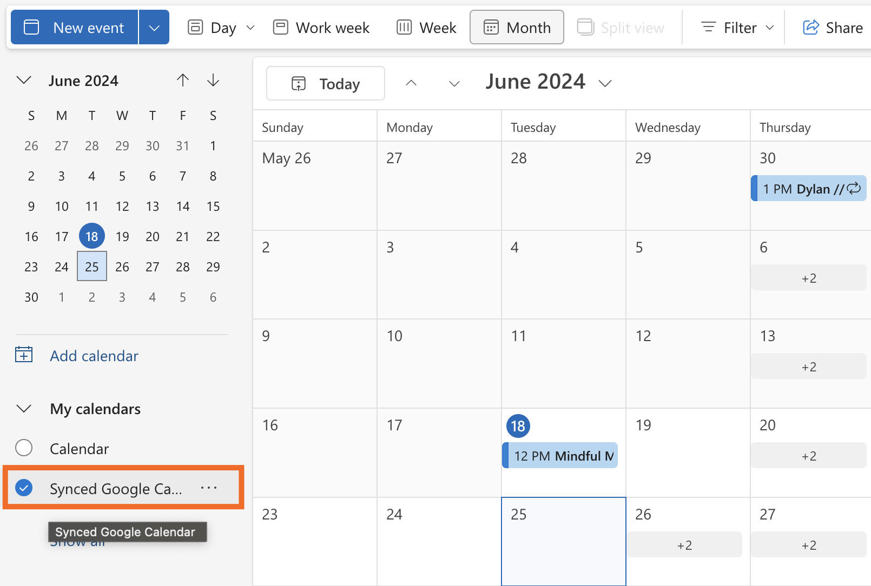Disable the Synced Google Calendar checkbox

pyautogui.click(x=24, y=488)
